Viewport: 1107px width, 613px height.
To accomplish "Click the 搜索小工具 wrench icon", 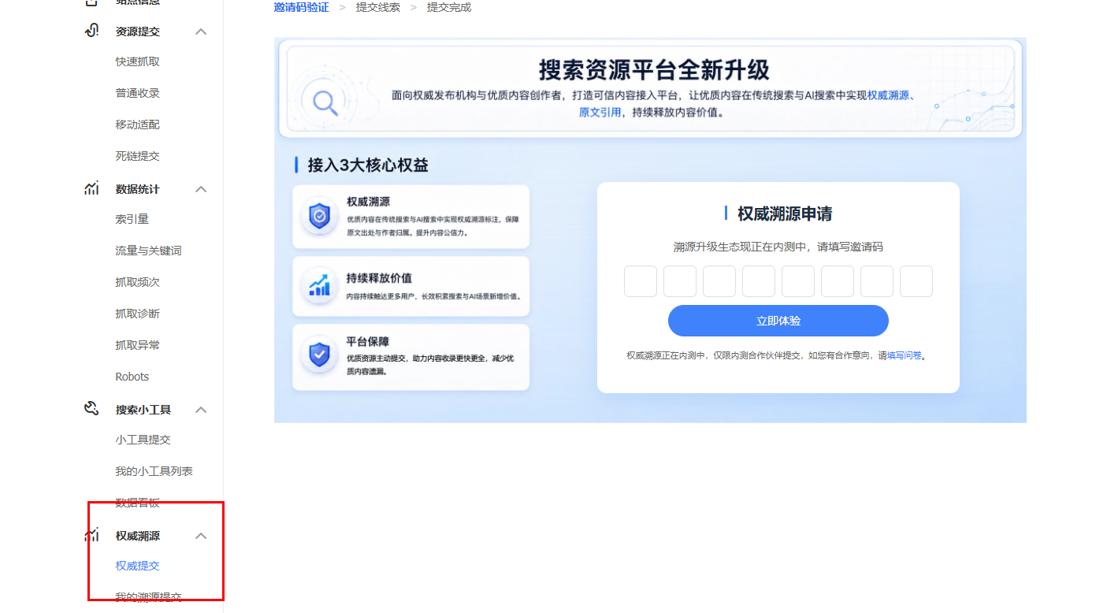I will tap(91, 409).
